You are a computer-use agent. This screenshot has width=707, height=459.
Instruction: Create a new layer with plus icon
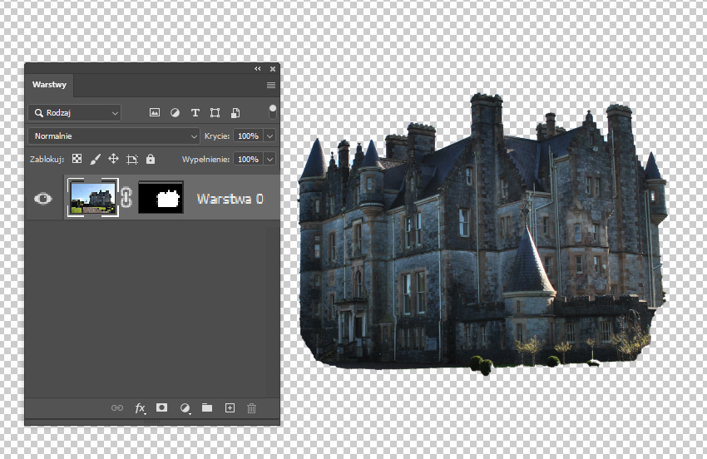pos(230,408)
